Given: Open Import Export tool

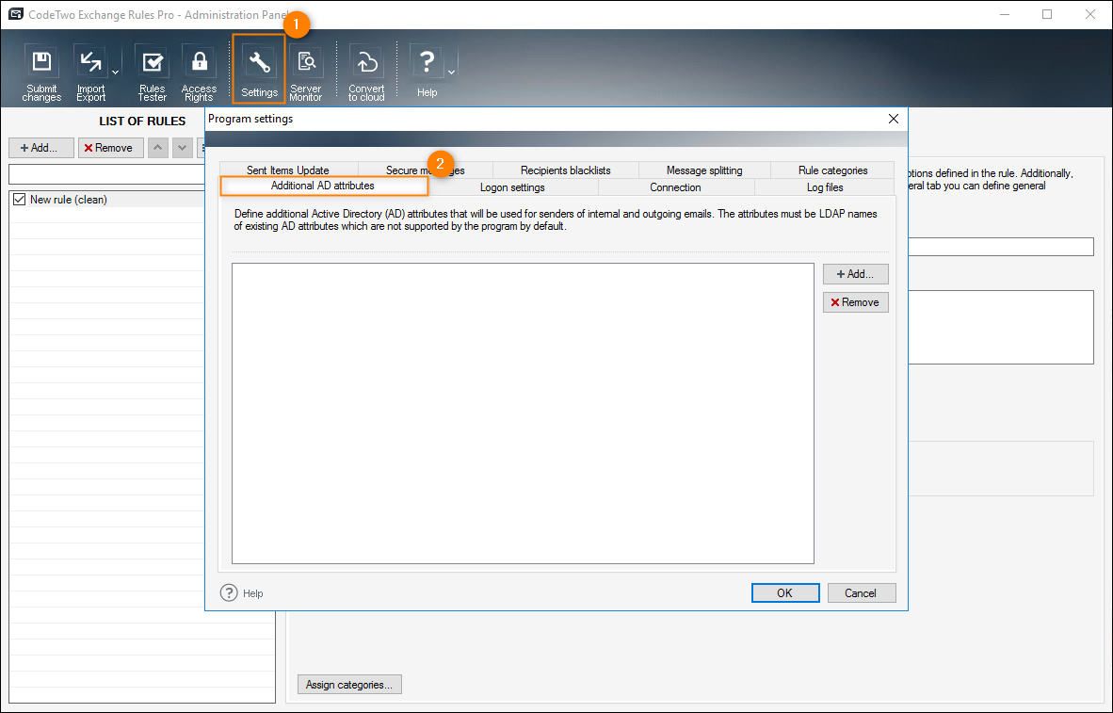Looking at the screenshot, I should [x=90, y=73].
